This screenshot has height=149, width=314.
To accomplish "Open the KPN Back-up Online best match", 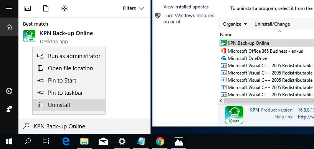I will [x=84, y=36].
